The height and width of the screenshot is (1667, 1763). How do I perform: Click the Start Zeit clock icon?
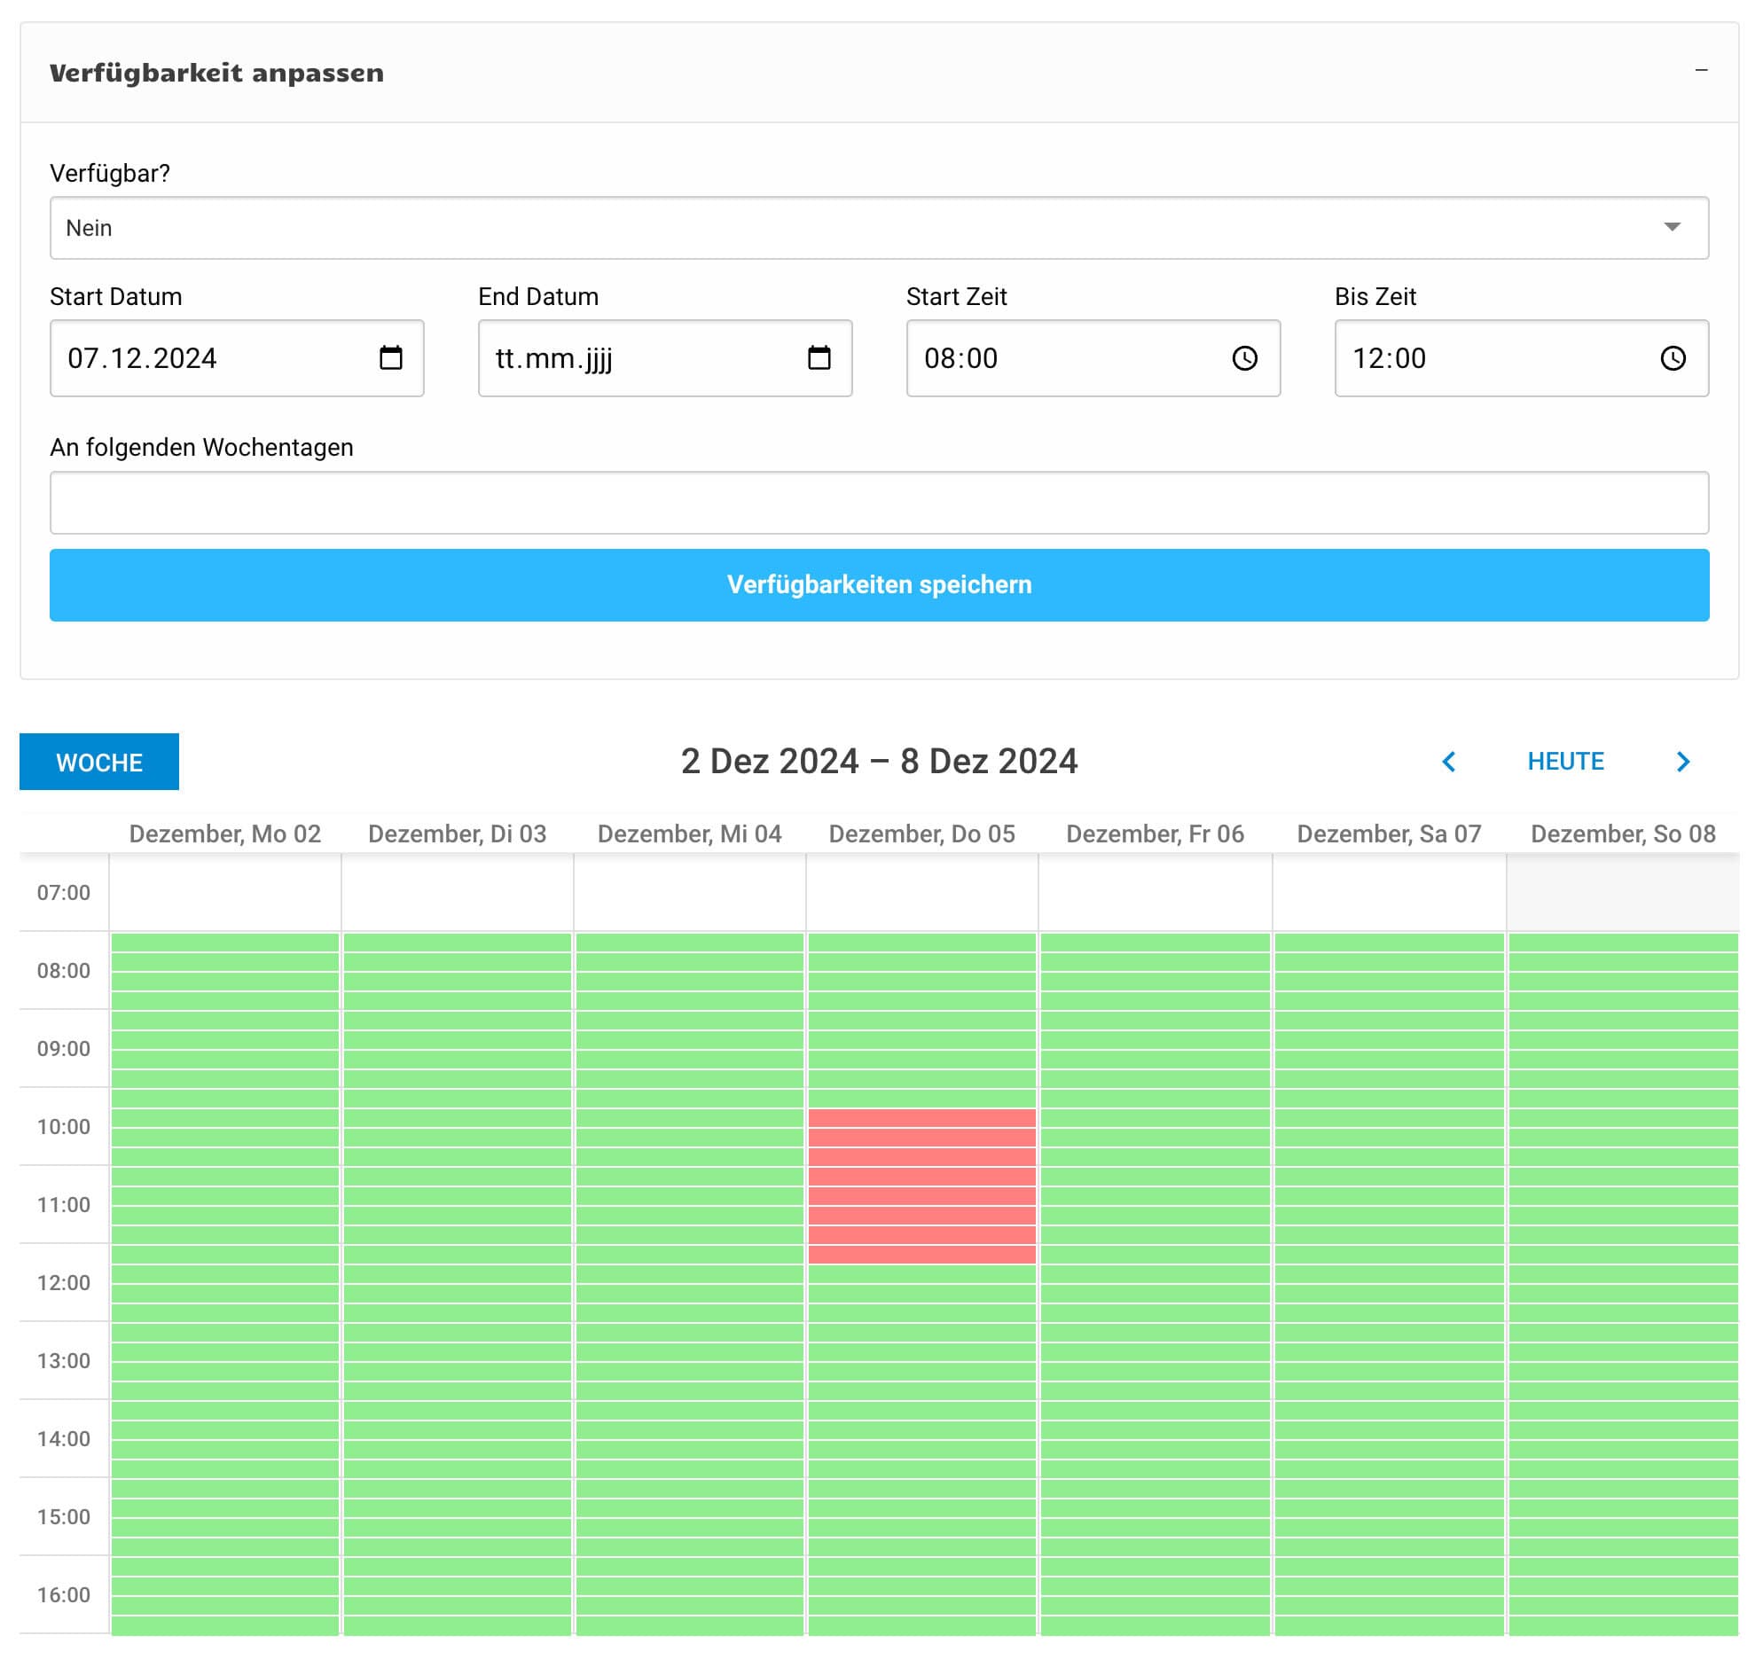click(x=1245, y=358)
